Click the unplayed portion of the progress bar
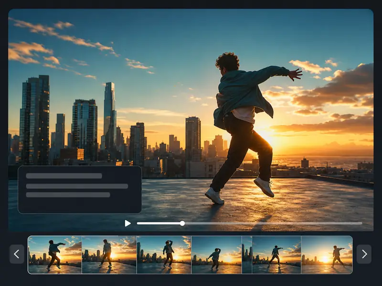 [273, 223]
